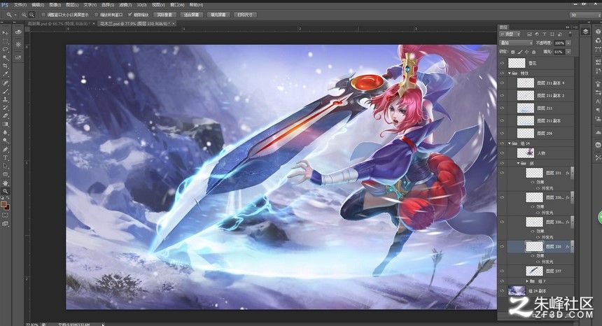Viewport: 602px width, 326px height.
Task: Click the 填充屏幕 button
Action: 218,15
